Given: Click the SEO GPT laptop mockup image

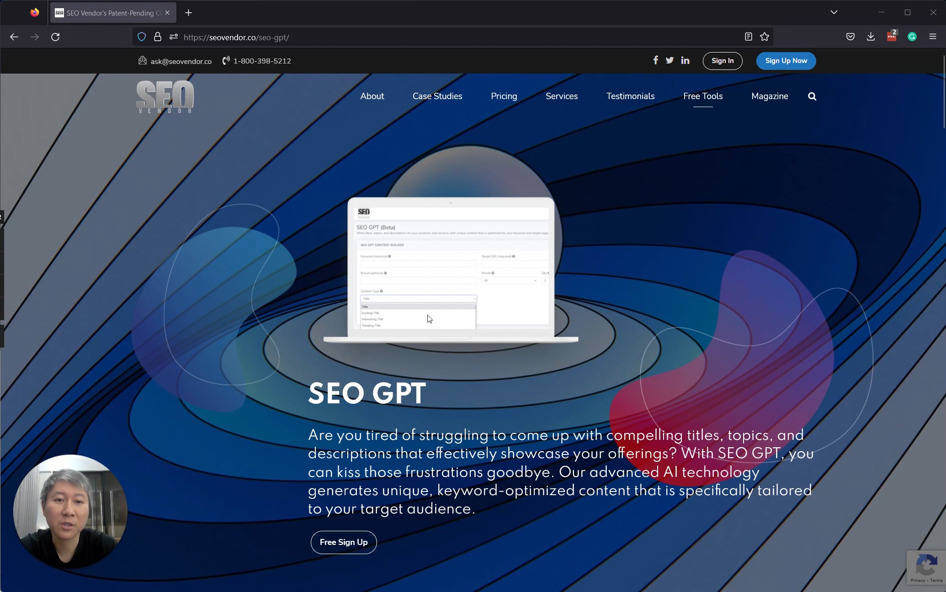Looking at the screenshot, I should tap(451, 270).
